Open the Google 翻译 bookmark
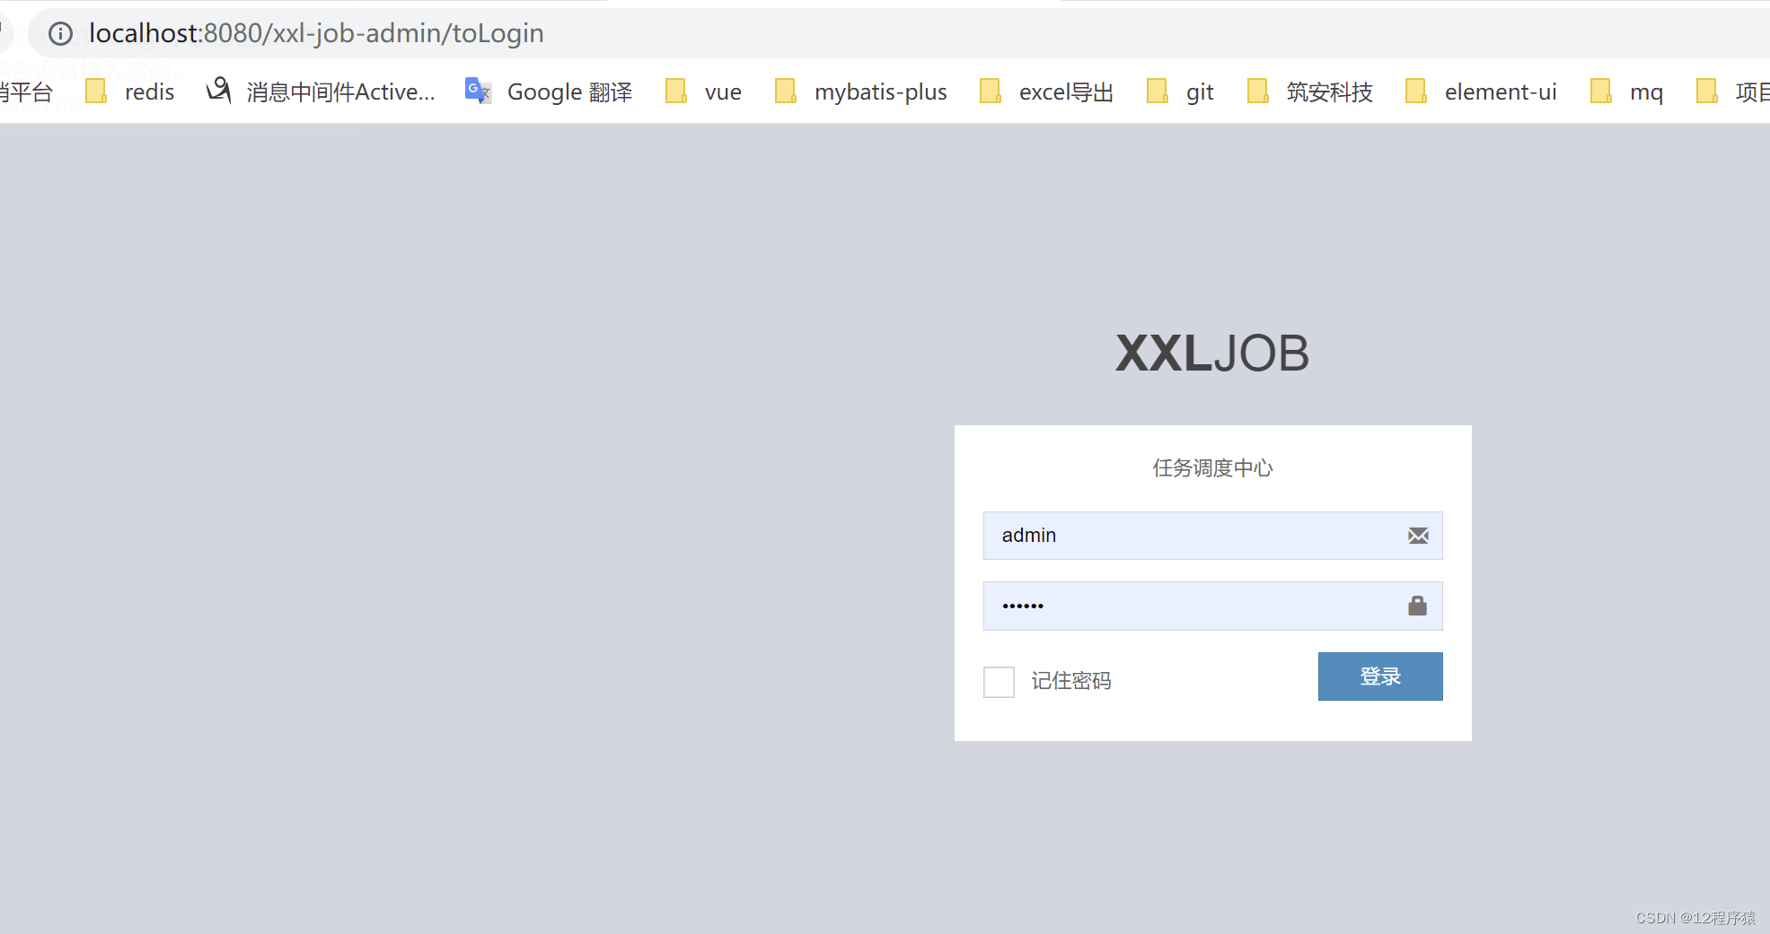The height and width of the screenshot is (934, 1770). coord(549,92)
